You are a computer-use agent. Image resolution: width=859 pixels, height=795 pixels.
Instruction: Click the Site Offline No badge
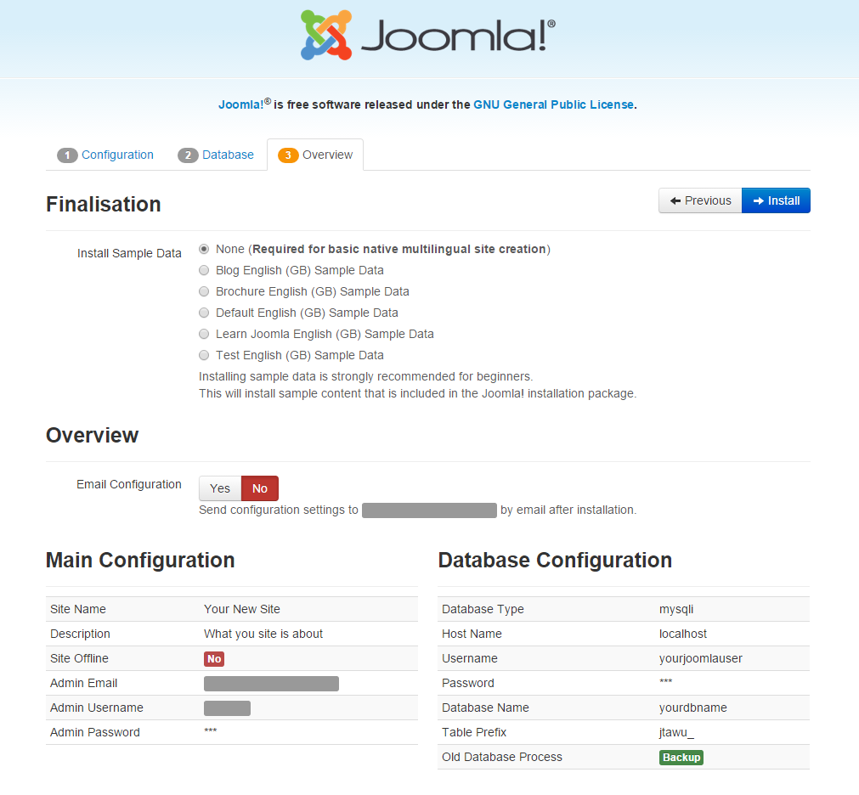point(214,658)
